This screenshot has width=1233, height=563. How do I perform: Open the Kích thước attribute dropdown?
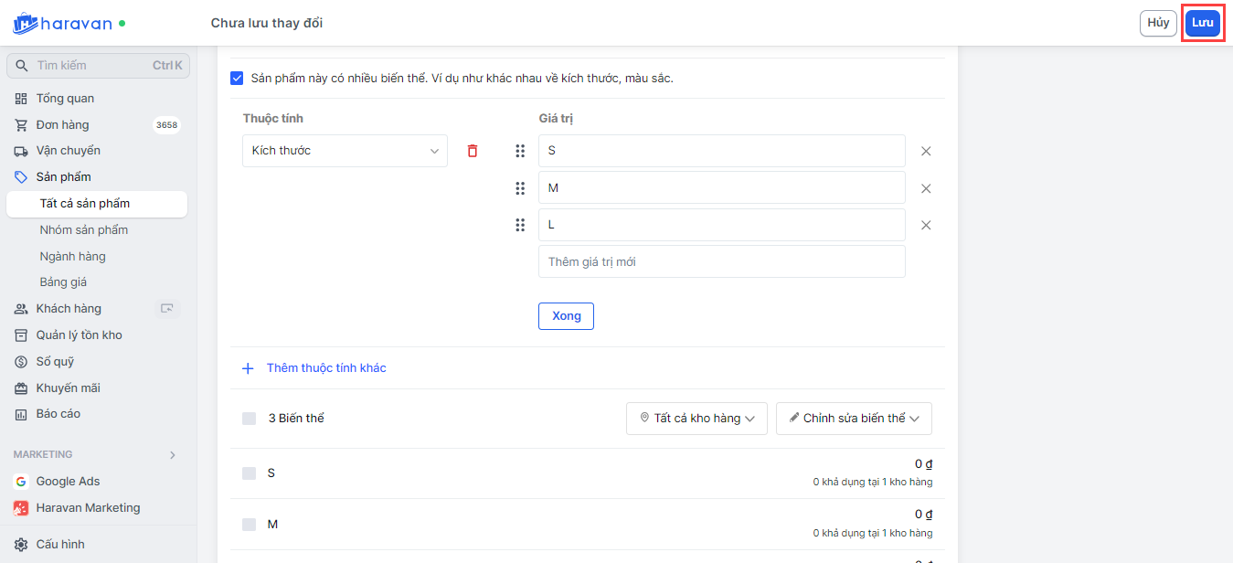[345, 151]
